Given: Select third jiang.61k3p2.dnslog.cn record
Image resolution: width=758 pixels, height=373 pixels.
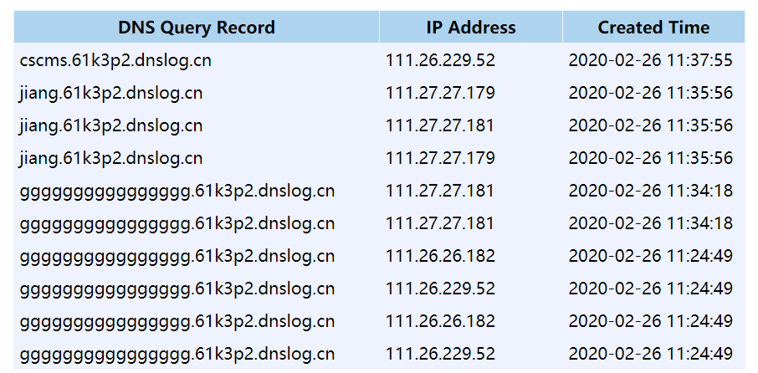Looking at the screenshot, I should pyautogui.click(x=110, y=159).
